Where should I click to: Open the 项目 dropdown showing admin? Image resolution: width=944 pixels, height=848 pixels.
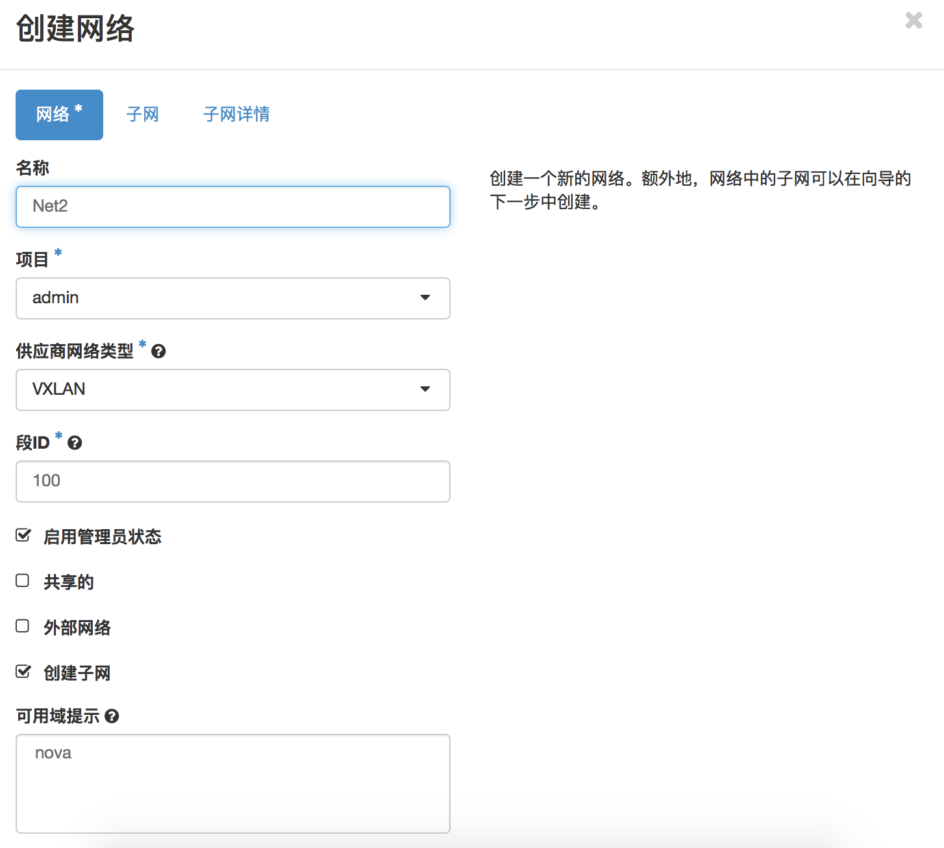tap(233, 298)
